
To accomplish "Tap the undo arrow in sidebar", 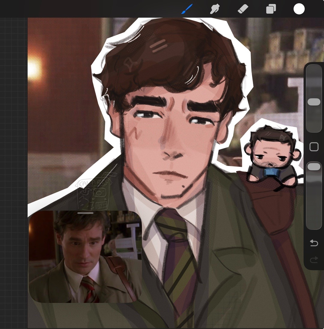I will [314, 243].
